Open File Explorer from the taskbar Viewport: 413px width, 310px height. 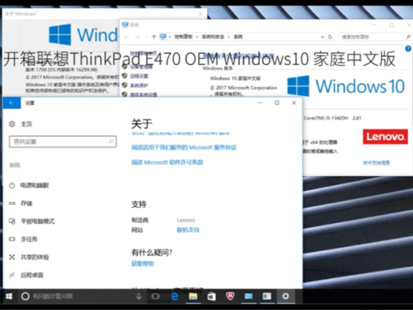(193, 296)
